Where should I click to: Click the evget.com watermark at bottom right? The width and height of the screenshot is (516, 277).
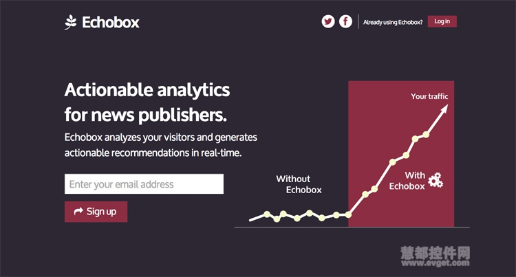(435, 256)
